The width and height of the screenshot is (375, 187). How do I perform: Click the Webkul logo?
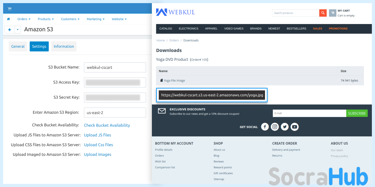click(175, 12)
